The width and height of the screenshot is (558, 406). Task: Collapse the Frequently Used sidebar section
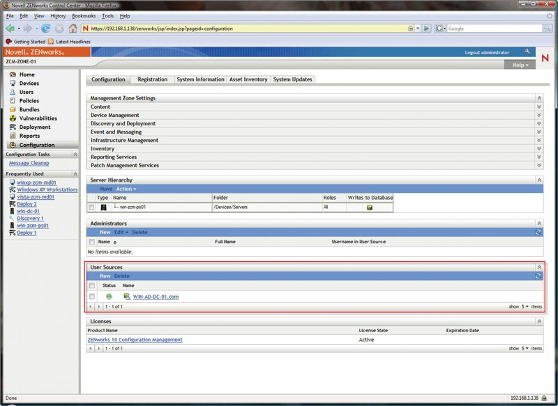(x=75, y=173)
